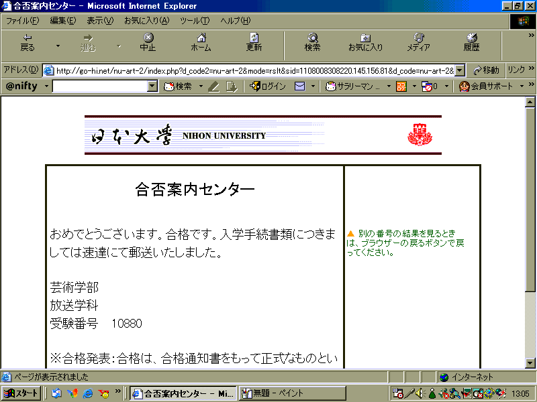The image size is (537, 402).
Task: Click the 放送学科 text line
Action: [74, 306]
